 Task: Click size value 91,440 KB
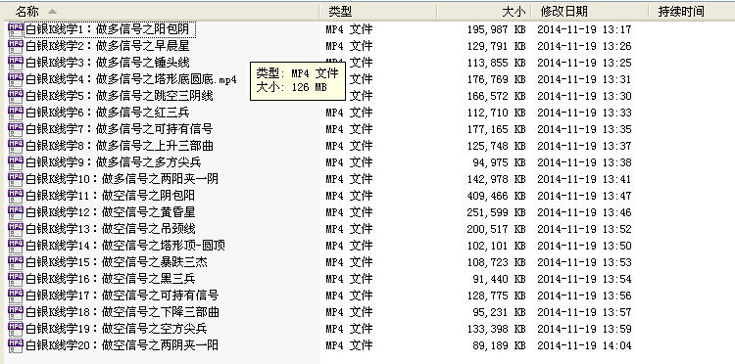499,279
